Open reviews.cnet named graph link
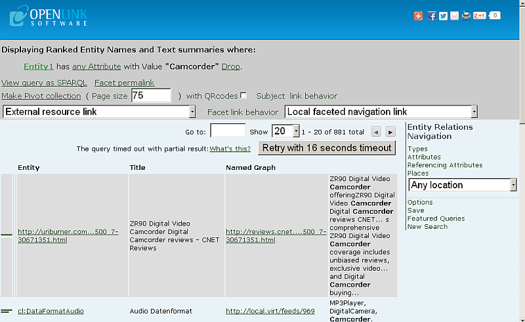Screen dimensions: 525x322 coord(276,235)
